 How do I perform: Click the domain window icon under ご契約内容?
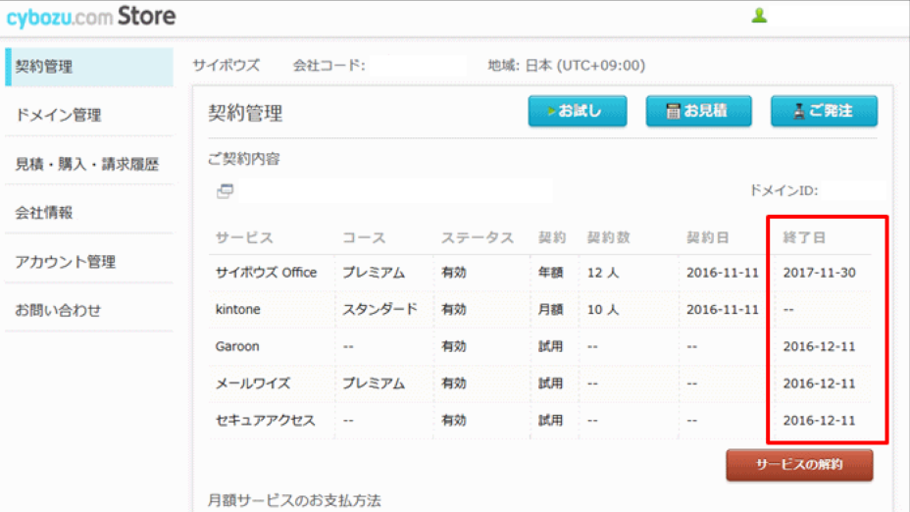[225, 191]
